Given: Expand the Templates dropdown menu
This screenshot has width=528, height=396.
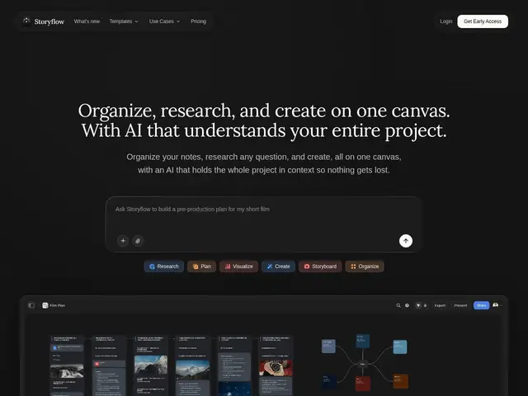Looking at the screenshot, I should coord(124,21).
